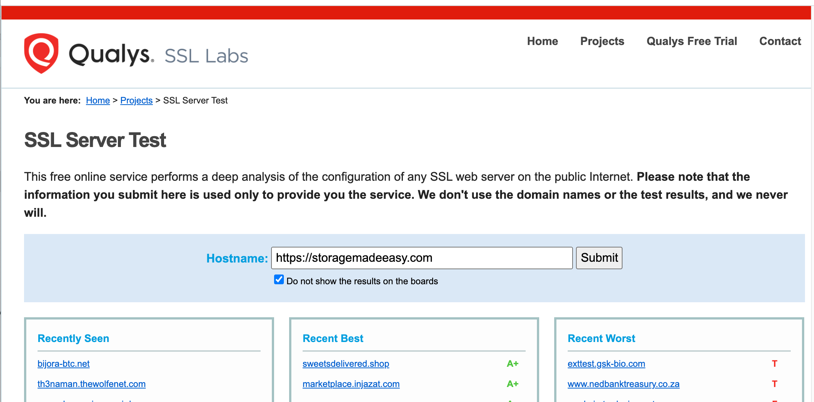Click the A+ grade beside sweetsdelivered.shop
The height and width of the screenshot is (402, 814).
coord(512,364)
